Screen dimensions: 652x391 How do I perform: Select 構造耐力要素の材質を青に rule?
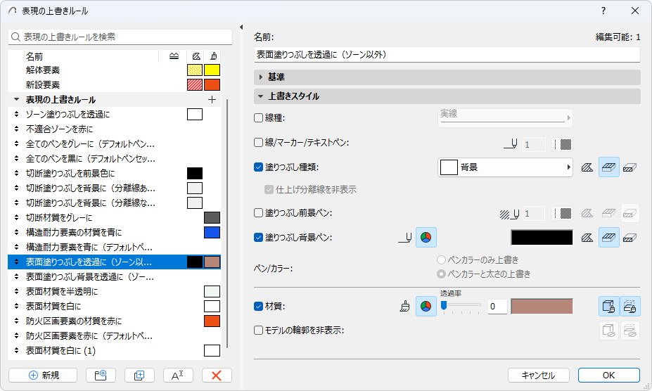click(x=115, y=233)
